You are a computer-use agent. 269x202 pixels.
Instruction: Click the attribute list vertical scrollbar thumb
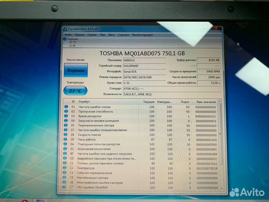[x=220, y=134]
